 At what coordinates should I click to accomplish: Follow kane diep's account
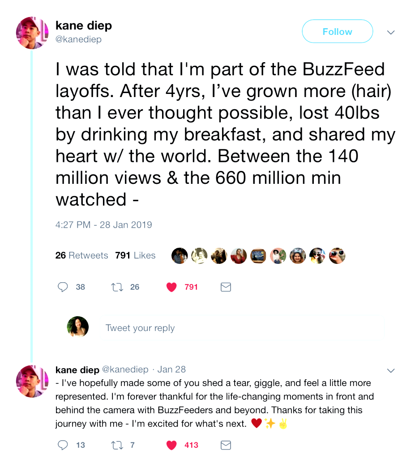[x=337, y=32]
